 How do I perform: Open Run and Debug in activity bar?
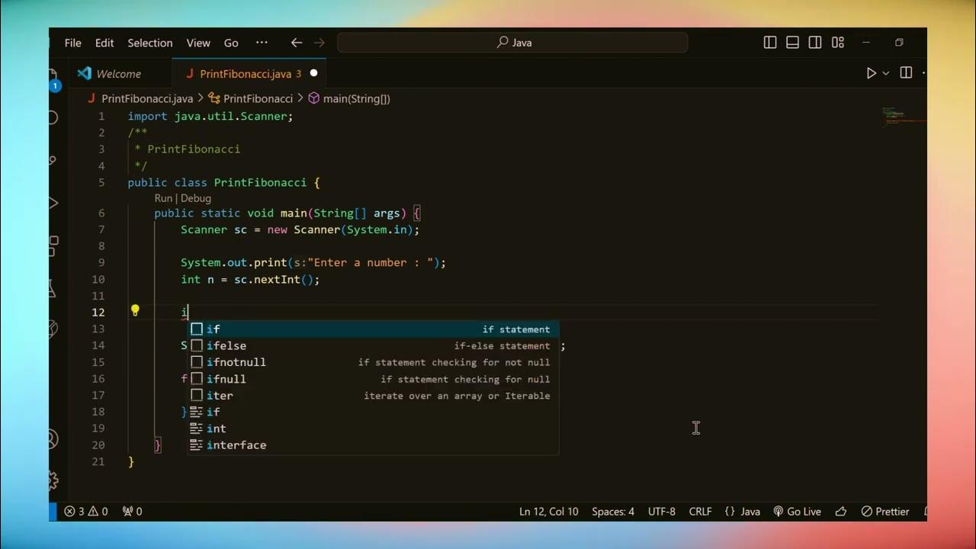pos(53,203)
